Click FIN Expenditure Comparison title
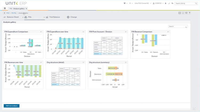 pyautogui.click(x=16, y=32)
